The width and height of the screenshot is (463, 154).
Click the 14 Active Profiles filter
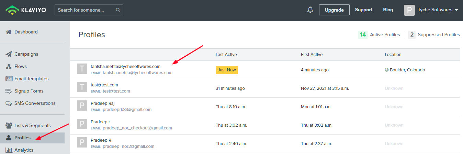point(379,34)
